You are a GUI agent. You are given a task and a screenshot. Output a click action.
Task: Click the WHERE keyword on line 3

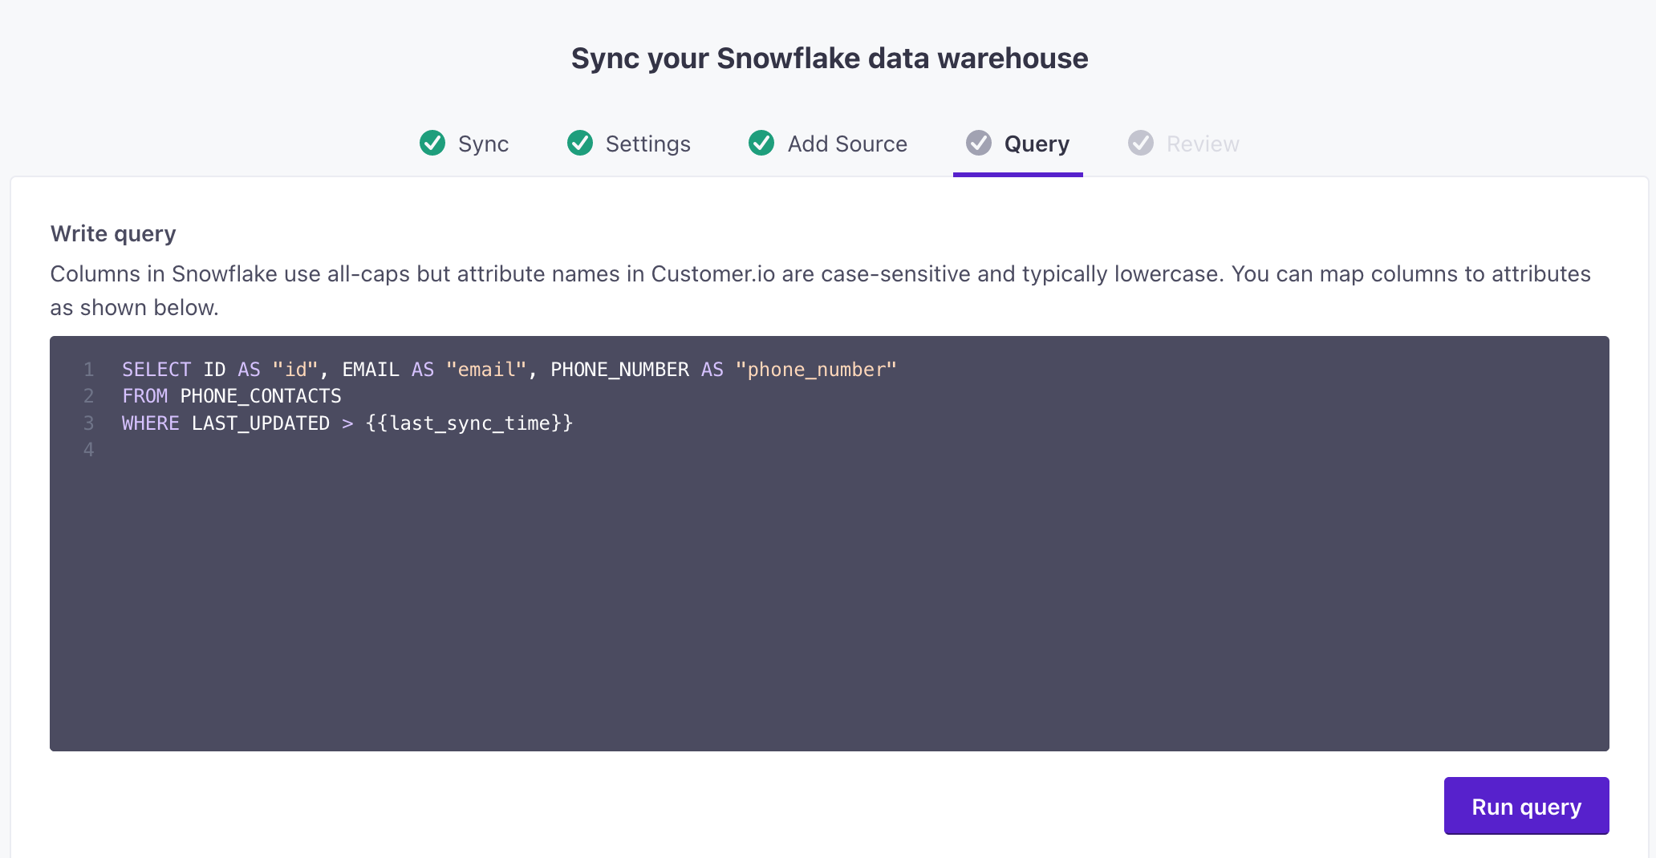151,423
